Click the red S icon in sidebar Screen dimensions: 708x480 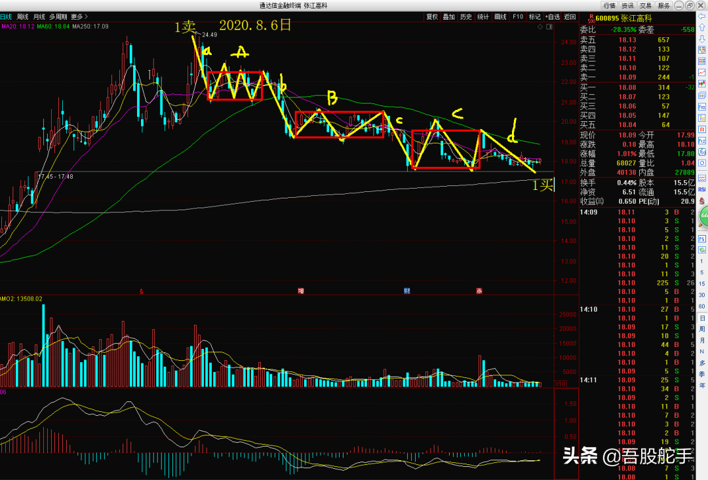click(x=701, y=200)
